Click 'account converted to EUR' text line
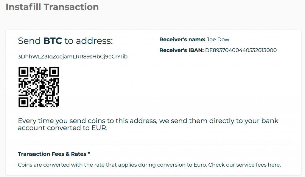Screen dimensions: 305x177 click(63, 128)
